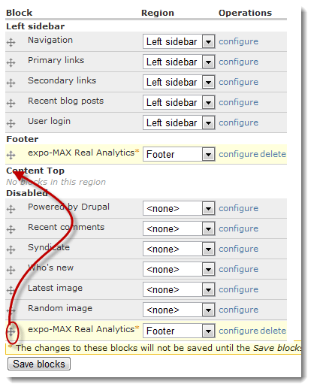Open configure for User login block

(x=238, y=122)
